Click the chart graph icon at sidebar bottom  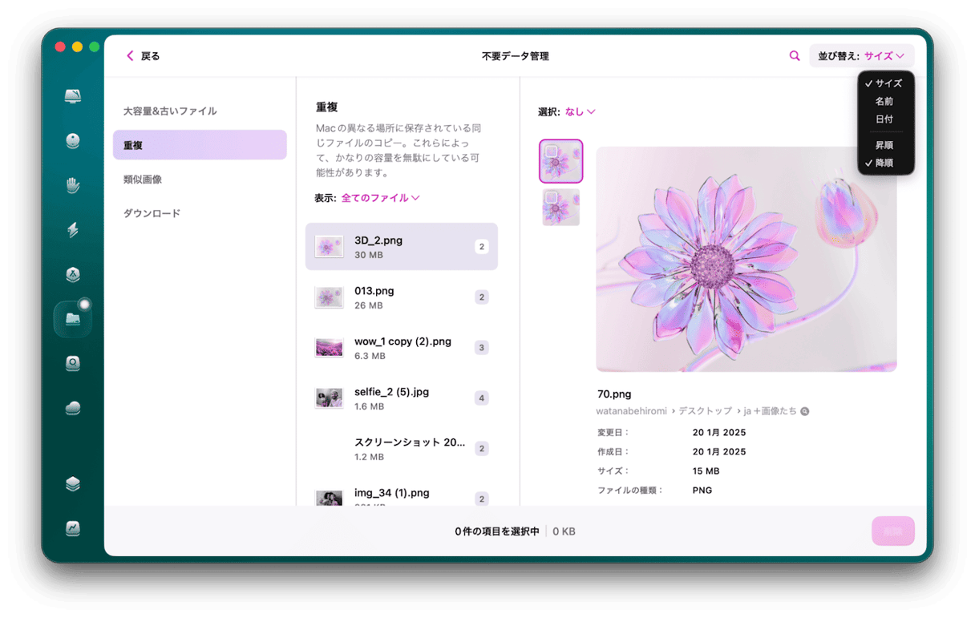click(x=73, y=528)
